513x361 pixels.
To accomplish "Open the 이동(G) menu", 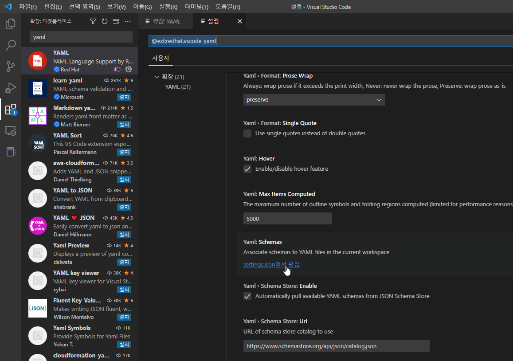I will (142, 7).
